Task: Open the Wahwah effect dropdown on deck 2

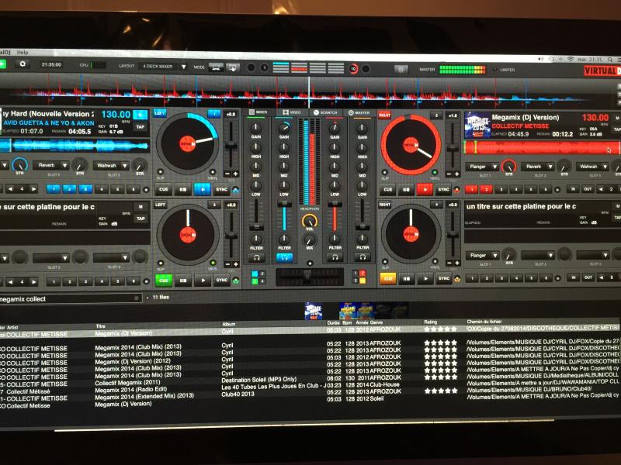Action: [x=593, y=167]
